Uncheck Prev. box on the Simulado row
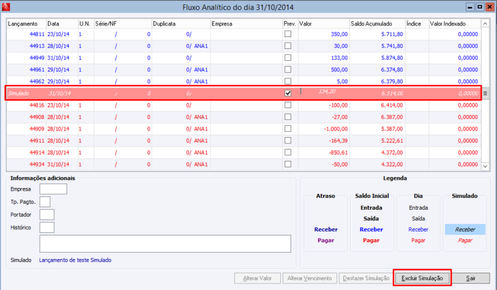 click(288, 93)
